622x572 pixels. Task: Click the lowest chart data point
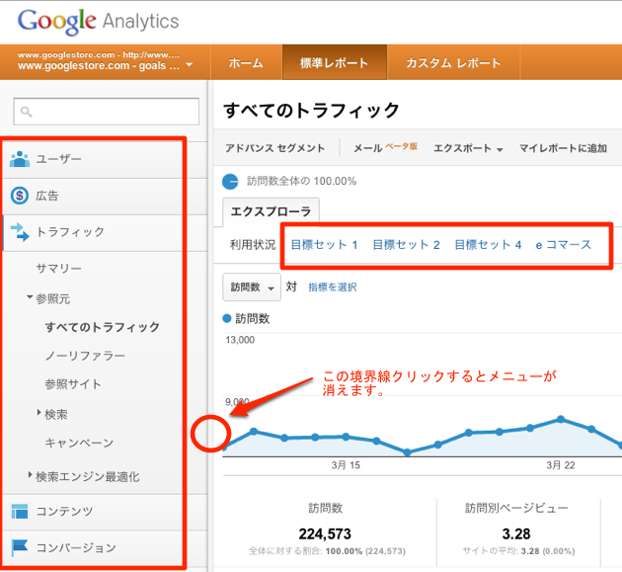[407, 452]
